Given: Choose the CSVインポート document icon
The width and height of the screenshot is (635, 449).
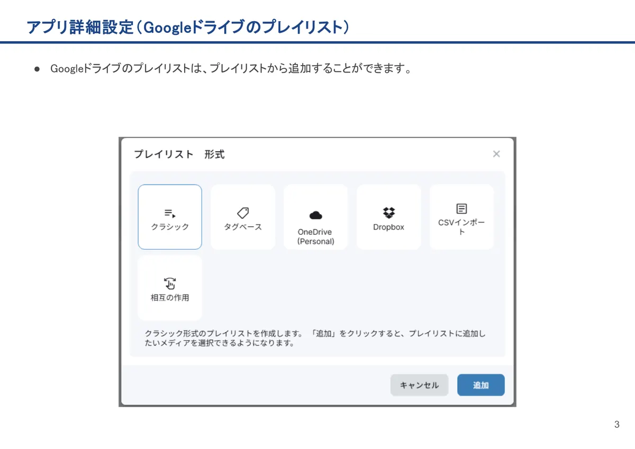Looking at the screenshot, I should coord(461,209).
